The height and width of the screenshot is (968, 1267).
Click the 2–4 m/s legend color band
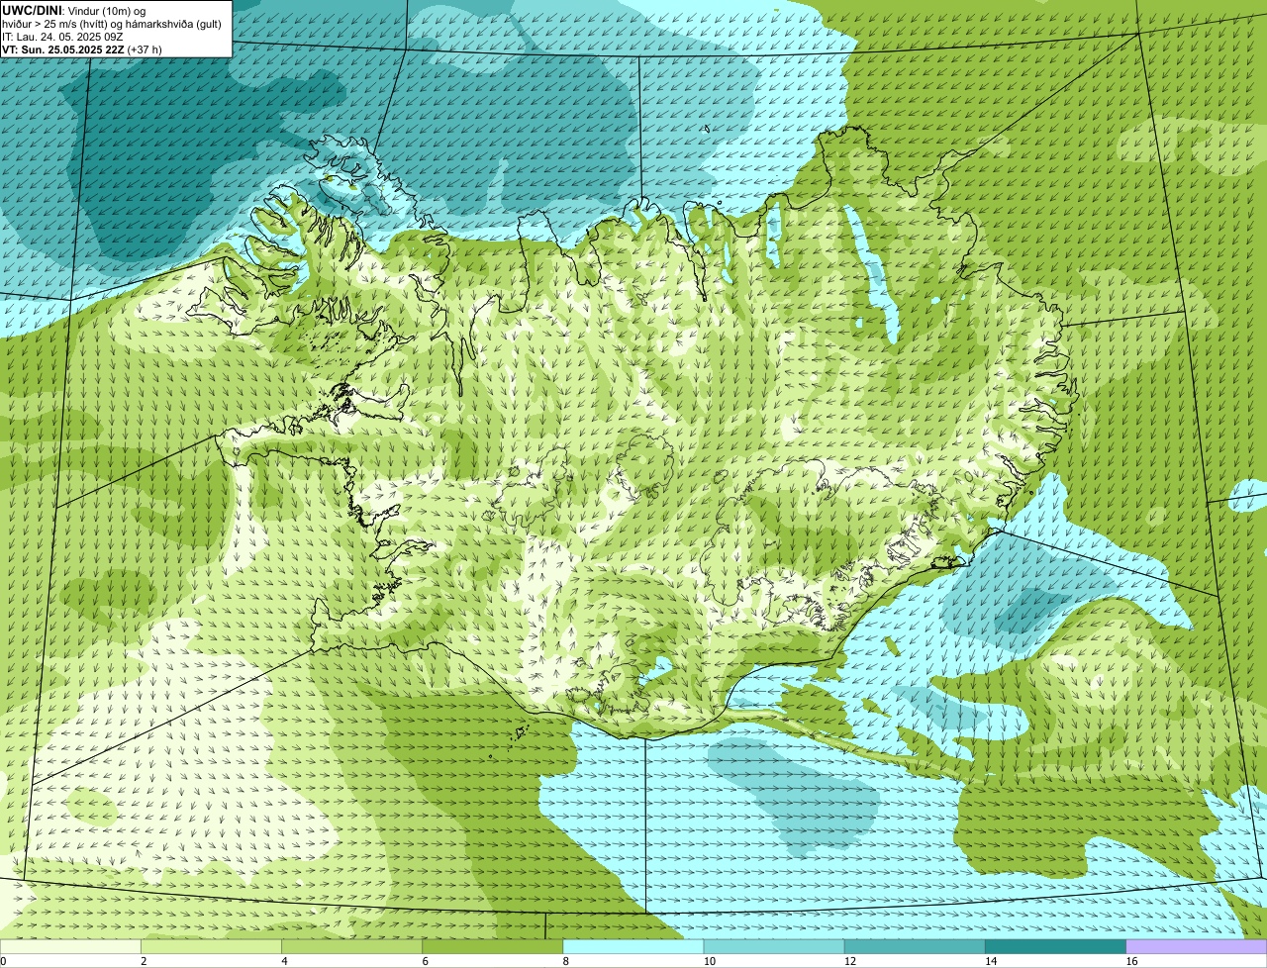point(213,946)
